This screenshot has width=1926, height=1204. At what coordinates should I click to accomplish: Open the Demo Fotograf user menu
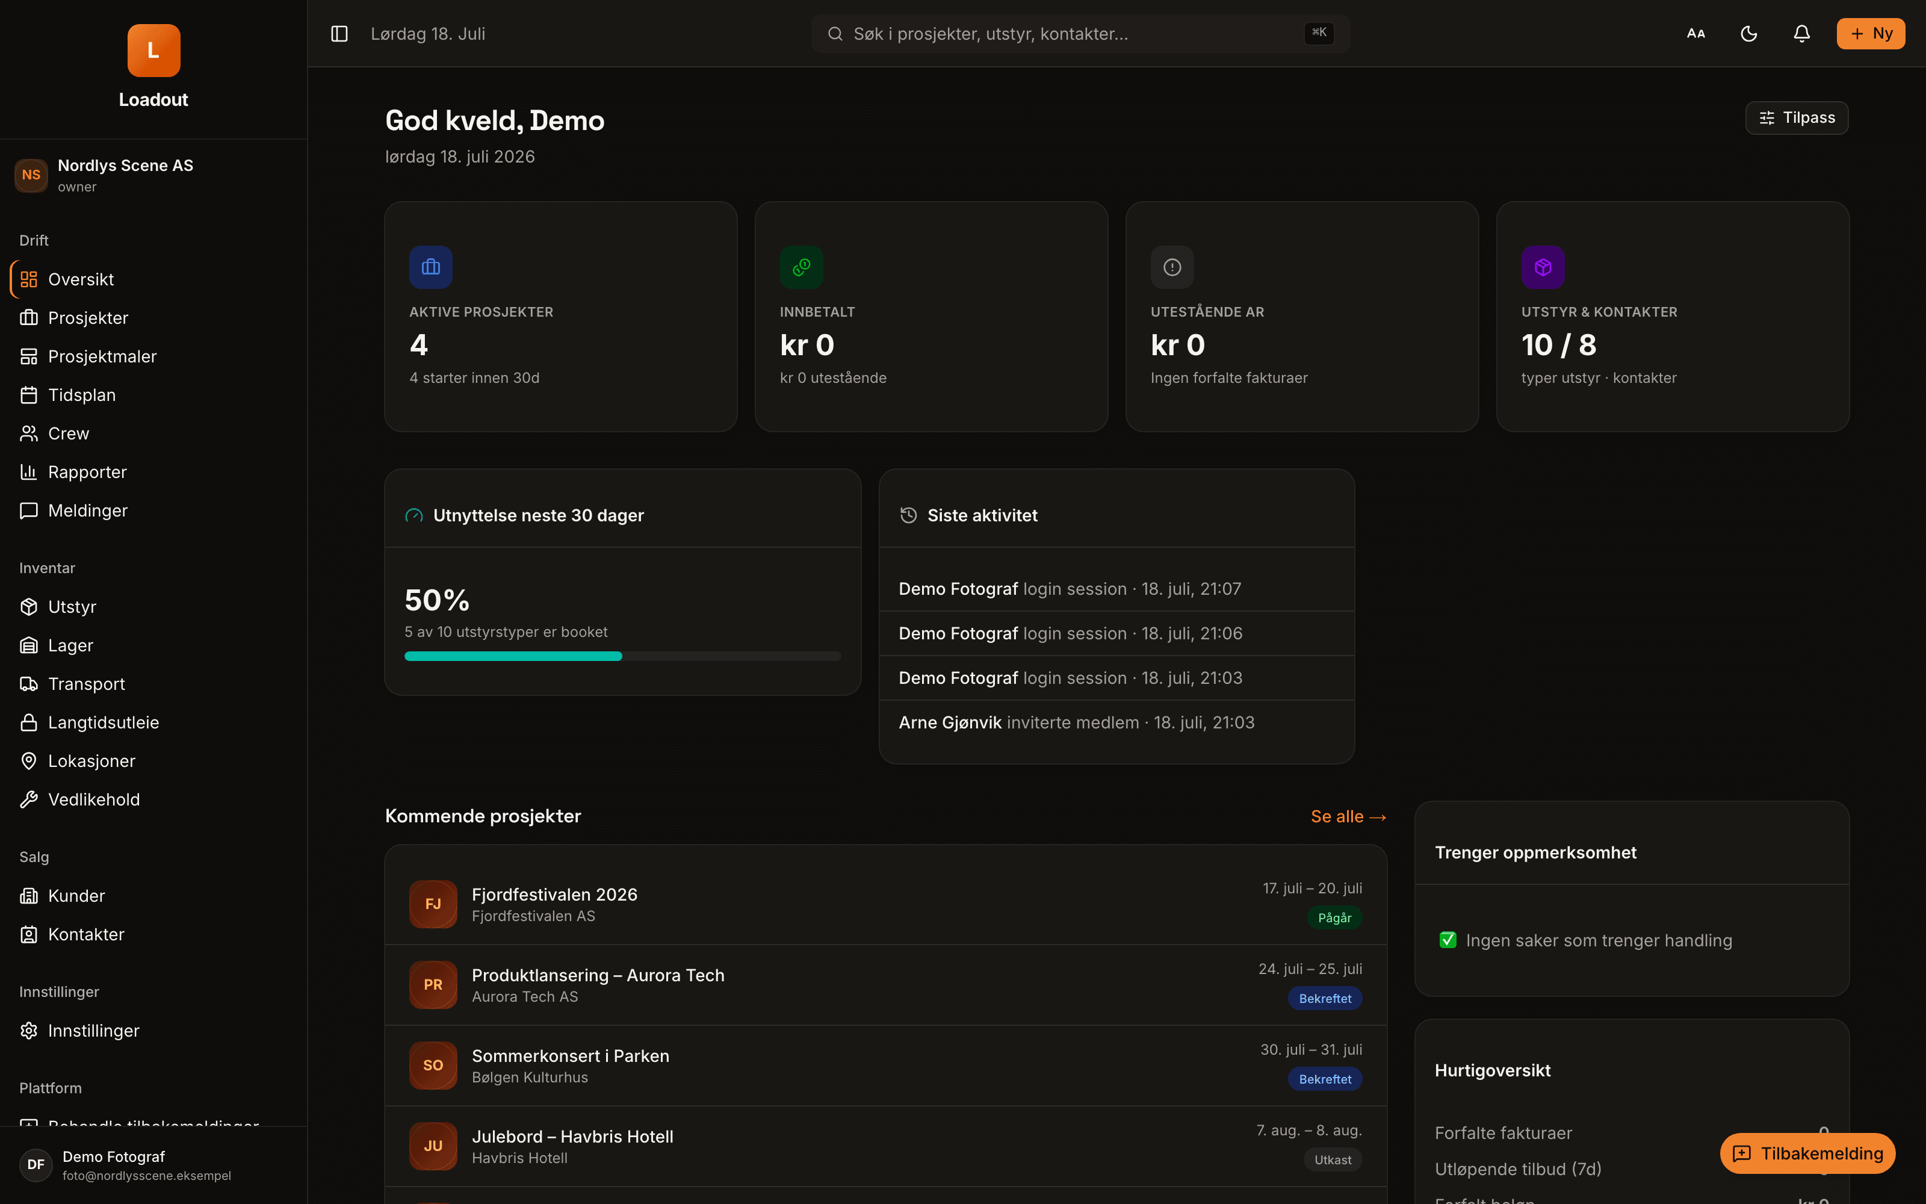(153, 1165)
